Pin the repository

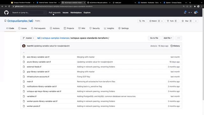pos(142,21)
